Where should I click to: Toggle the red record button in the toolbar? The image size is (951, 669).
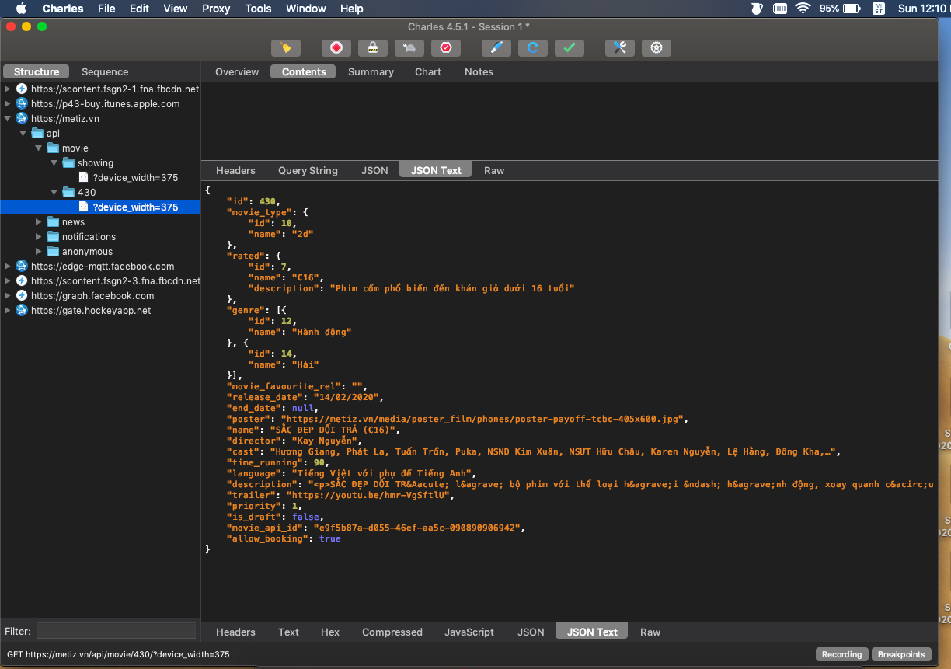tap(336, 48)
